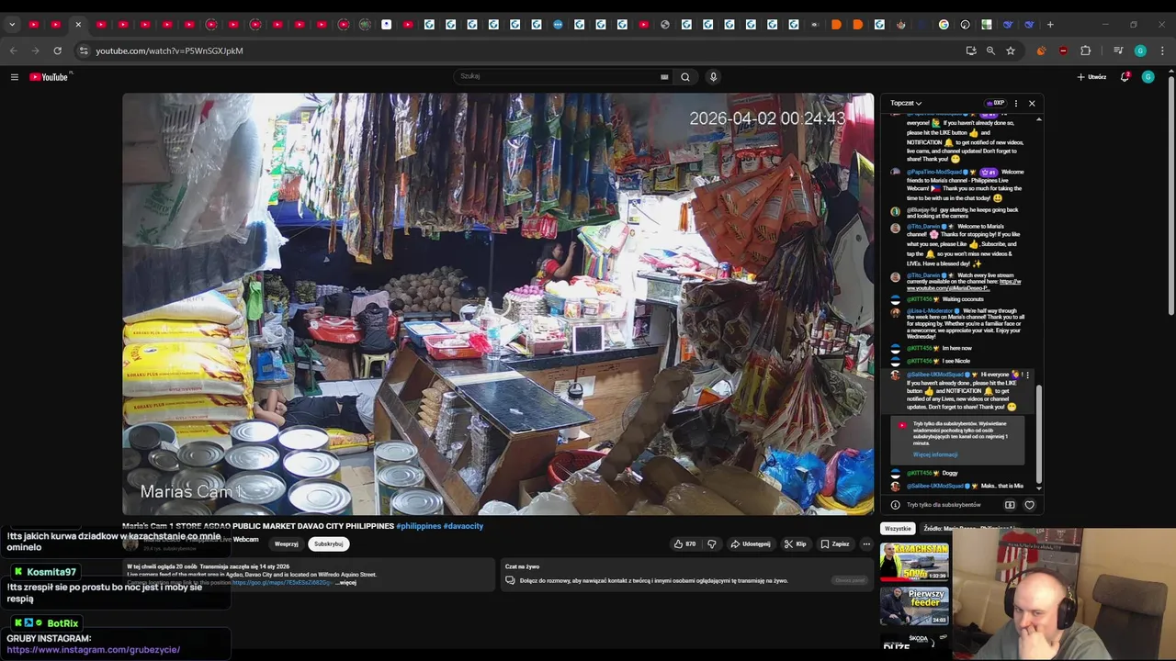Open the goo.gl maps link in description
Image resolution: width=1176 pixels, height=661 pixels.
pos(281,582)
